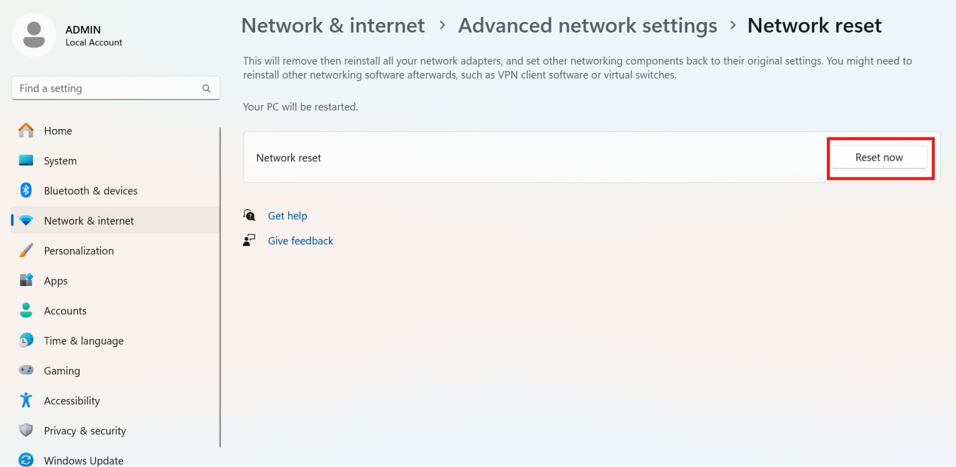Click the ADMIN account profile picture
The width and height of the screenshot is (956, 467).
[34, 35]
